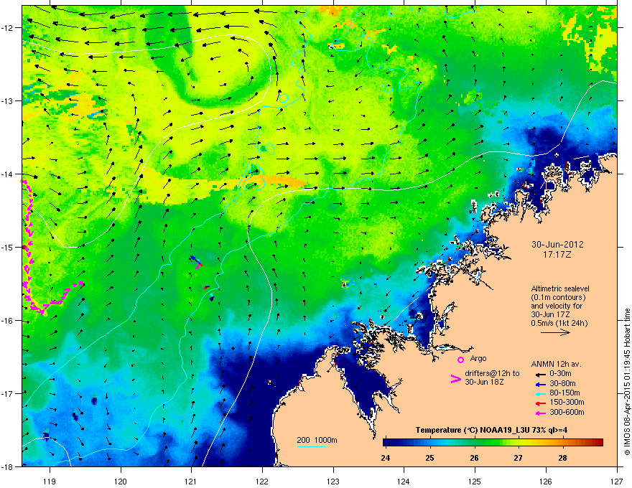
Task: Click the longitude axis label 123
Action: (x=333, y=481)
